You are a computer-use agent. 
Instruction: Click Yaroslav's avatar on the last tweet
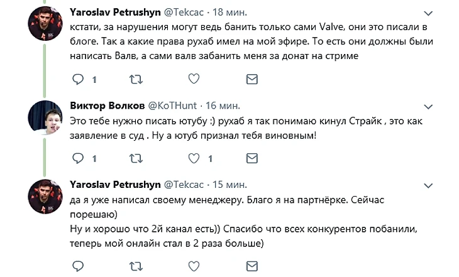(x=45, y=197)
